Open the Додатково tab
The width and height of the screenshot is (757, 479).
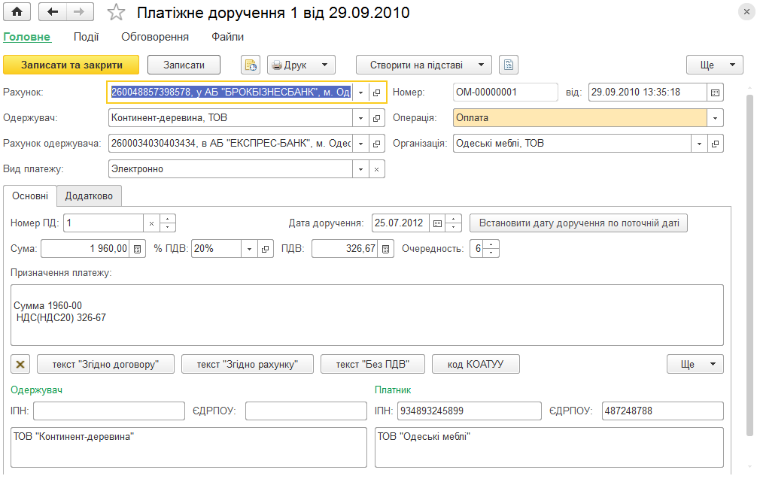click(x=89, y=196)
